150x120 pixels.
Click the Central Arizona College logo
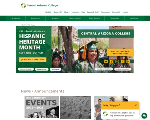[39, 5]
